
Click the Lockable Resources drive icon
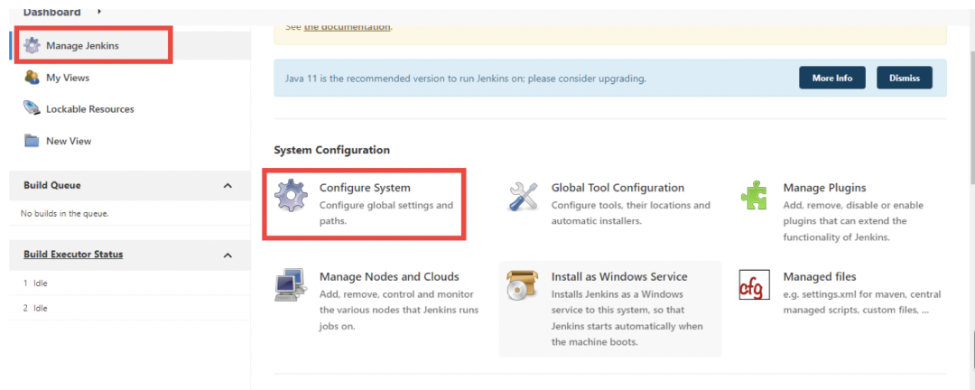[x=32, y=109]
